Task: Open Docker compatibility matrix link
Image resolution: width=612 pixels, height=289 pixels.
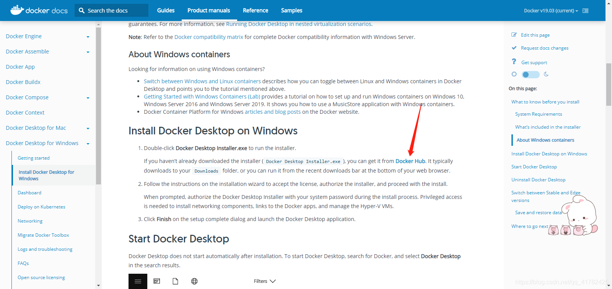Action: [x=208, y=37]
